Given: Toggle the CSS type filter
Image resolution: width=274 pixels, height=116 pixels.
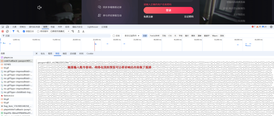Looking at the screenshot, I should click(x=170, y=36).
